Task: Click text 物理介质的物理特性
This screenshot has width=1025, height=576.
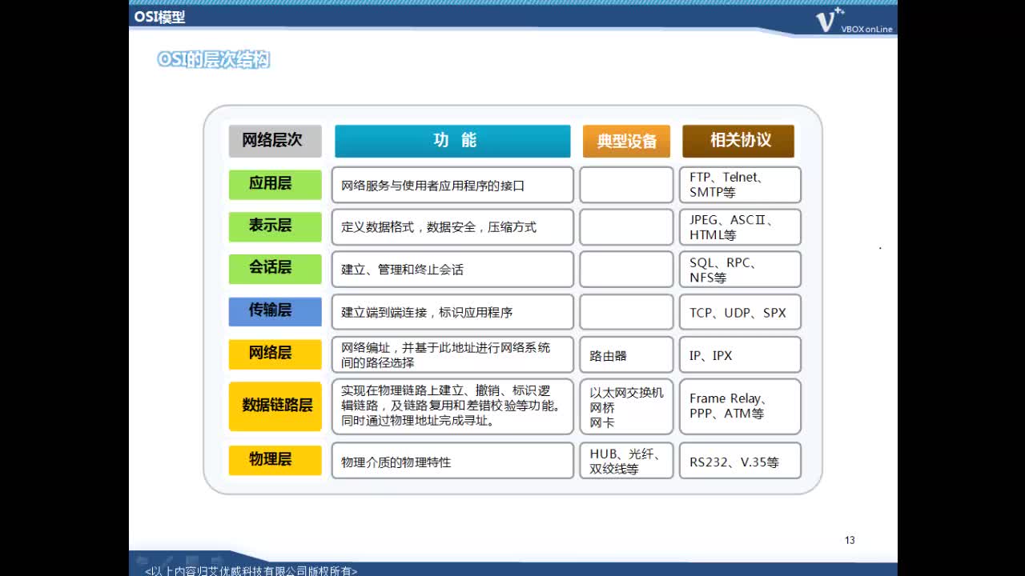Action: tap(396, 462)
